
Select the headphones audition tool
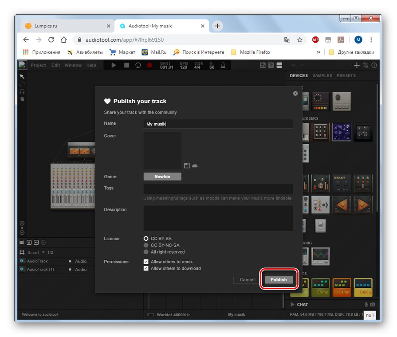click(22, 92)
